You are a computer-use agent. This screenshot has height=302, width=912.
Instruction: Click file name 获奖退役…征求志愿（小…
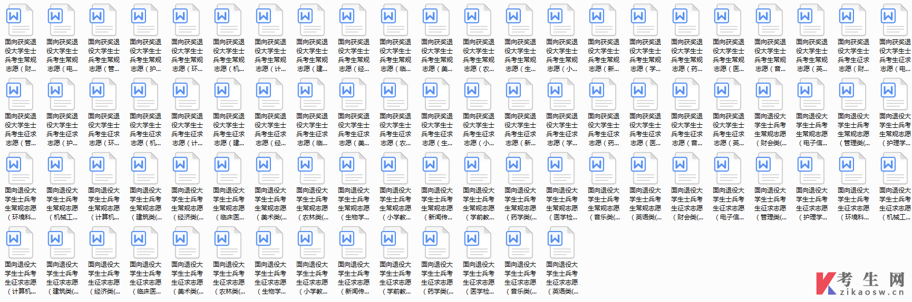tap(479, 129)
